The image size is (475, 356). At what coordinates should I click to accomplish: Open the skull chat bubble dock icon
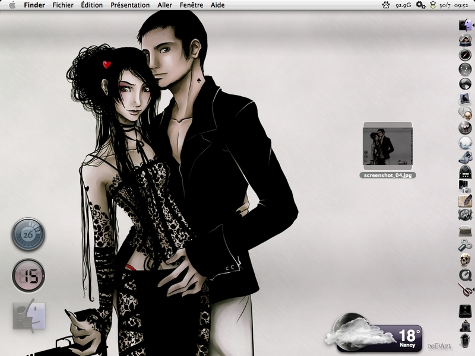(465, 113)
